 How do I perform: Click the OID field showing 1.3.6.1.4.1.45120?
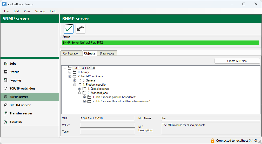[x=108, y=118]
